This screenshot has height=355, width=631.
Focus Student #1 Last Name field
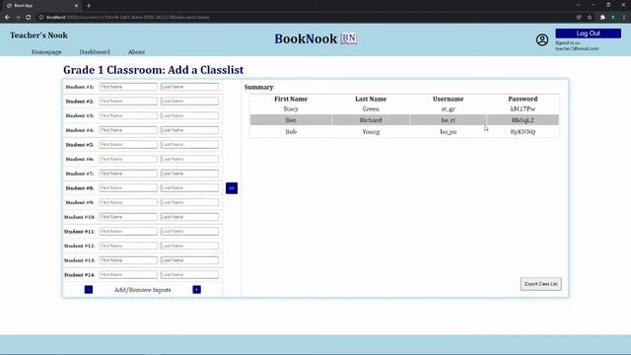(189, 87)
